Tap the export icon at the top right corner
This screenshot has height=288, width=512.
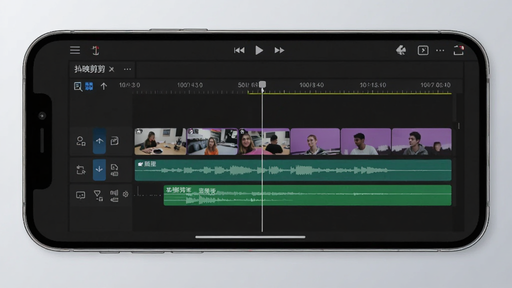[459, 50]
